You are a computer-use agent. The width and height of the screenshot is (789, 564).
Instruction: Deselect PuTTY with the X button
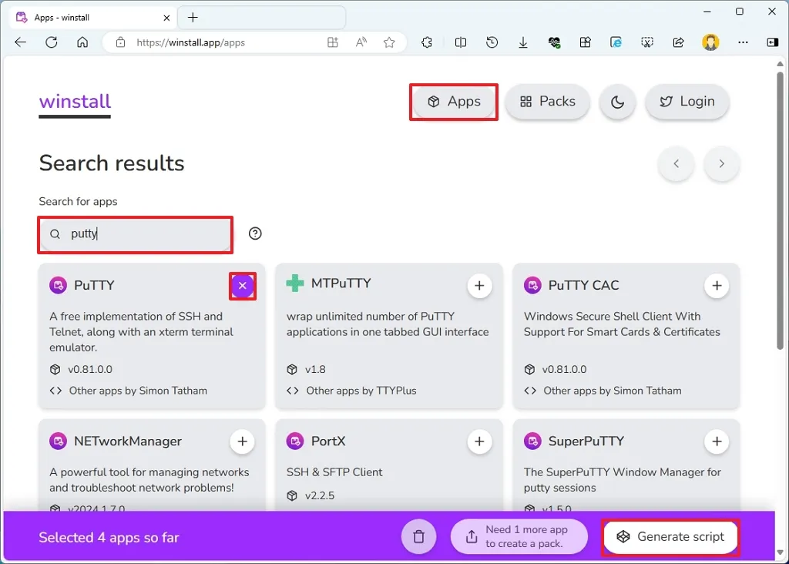[x=243, y=286]
